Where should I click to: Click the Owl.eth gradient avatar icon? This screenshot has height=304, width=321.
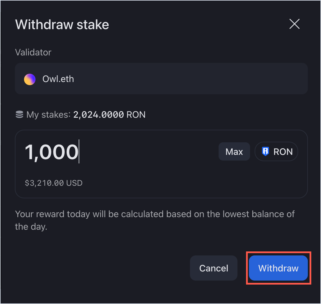click(x=30, y=79)
